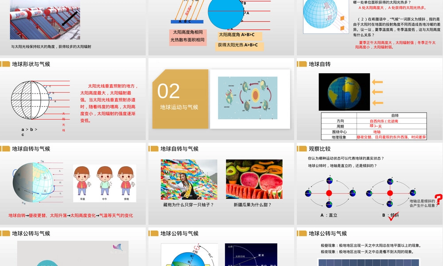Viewport: 443px width, 266px height.
Task: Select the rotating Earth image on black background
Action: click(344, 92)
